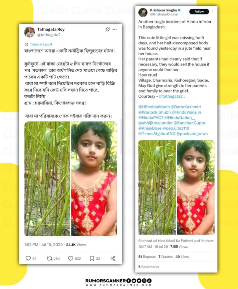238x289 pixels.
Task: Bookmark the post using icon with 33
Action: coord(92,259)
